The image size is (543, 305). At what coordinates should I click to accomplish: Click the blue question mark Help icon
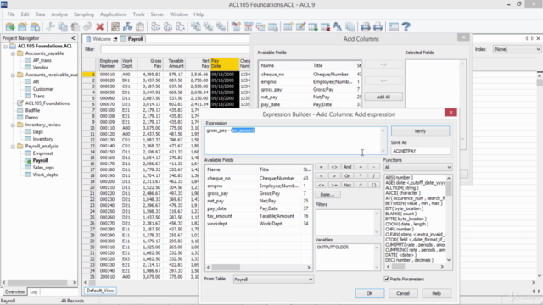406,26
